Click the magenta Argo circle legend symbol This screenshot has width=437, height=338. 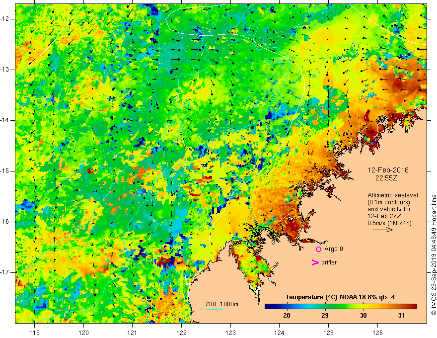[x=318, y=249]
